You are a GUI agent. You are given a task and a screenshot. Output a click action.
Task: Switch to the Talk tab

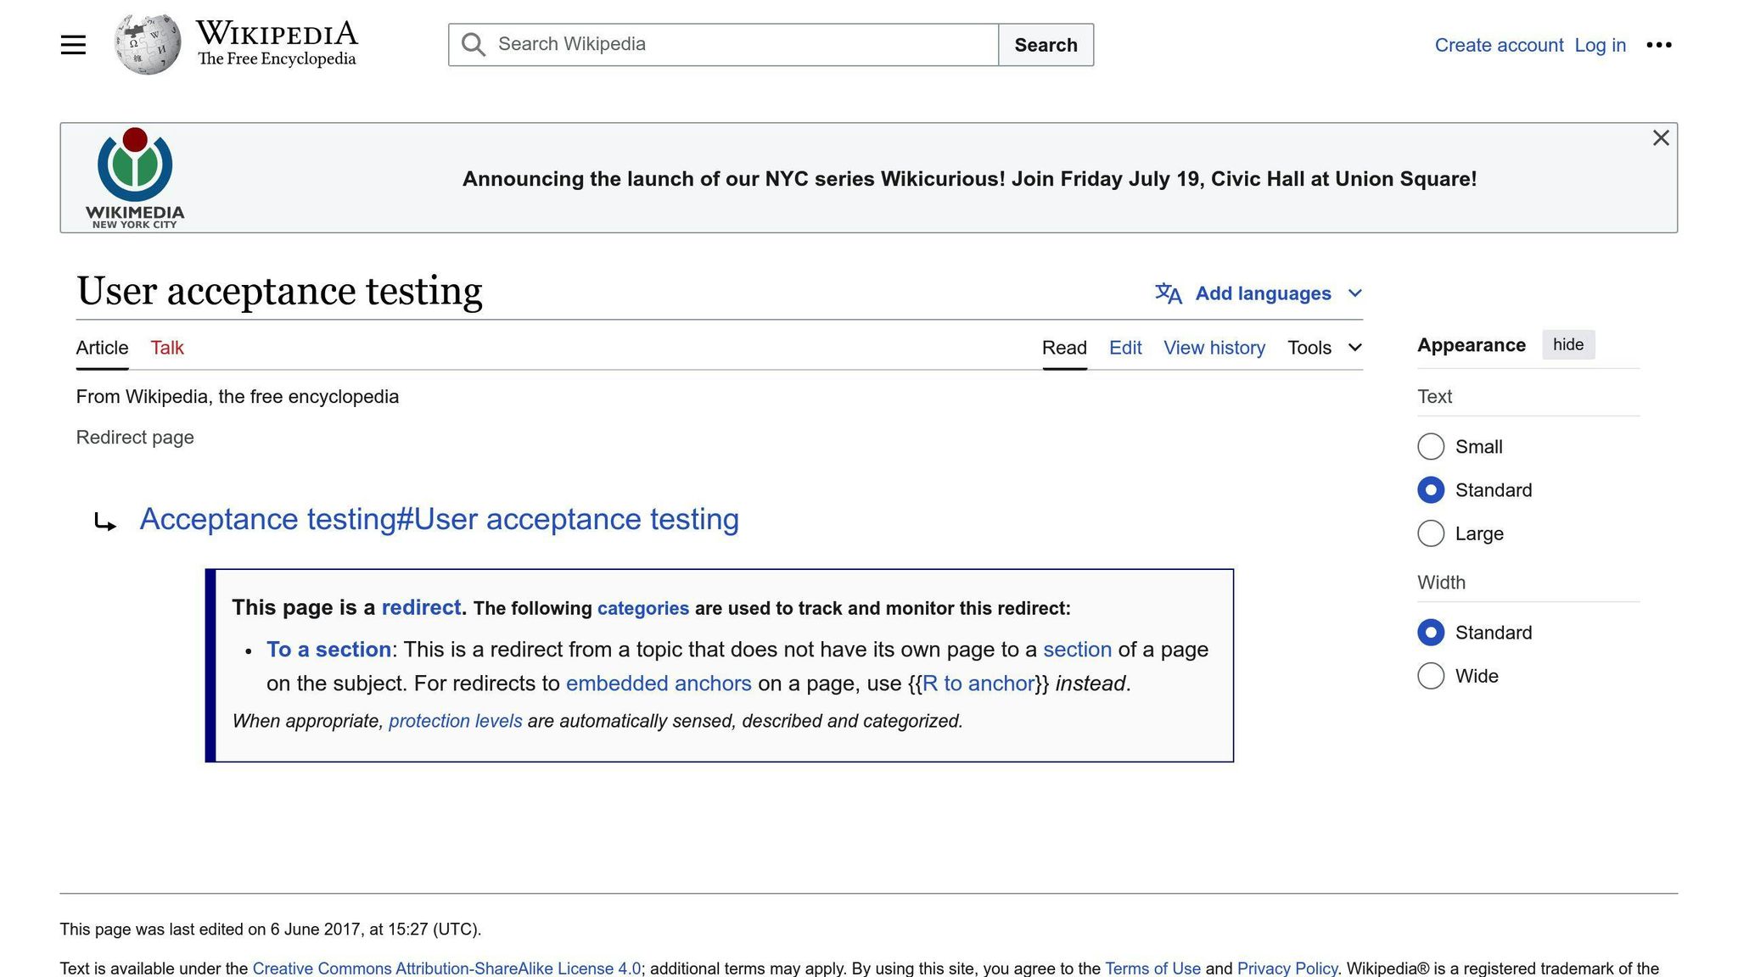(x=167, y=348)
